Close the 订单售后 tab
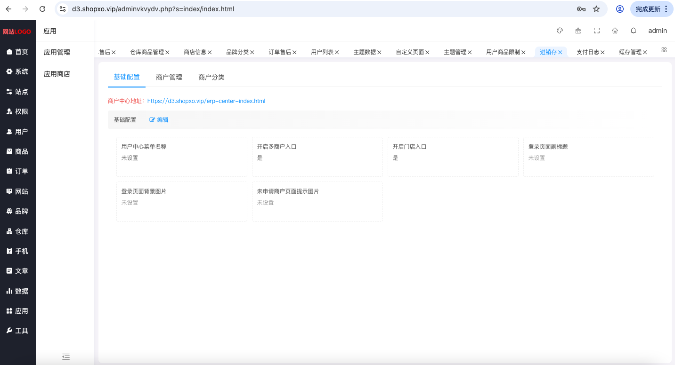The height and width of the screenshot is (365, 675). pos(294,52)
